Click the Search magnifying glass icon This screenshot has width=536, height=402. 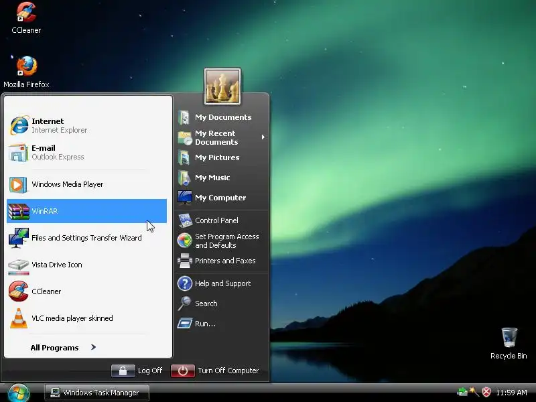(185, 304)
